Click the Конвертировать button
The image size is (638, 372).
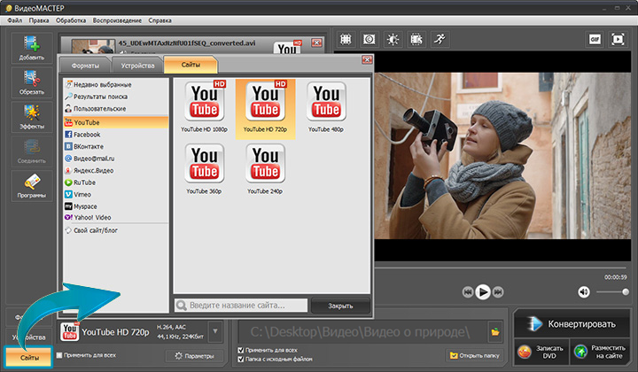click(x=572, y=324)
